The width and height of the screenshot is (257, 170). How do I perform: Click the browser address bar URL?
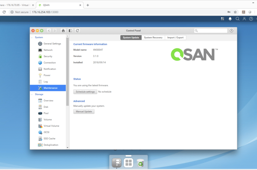click(x=45, y=12)
